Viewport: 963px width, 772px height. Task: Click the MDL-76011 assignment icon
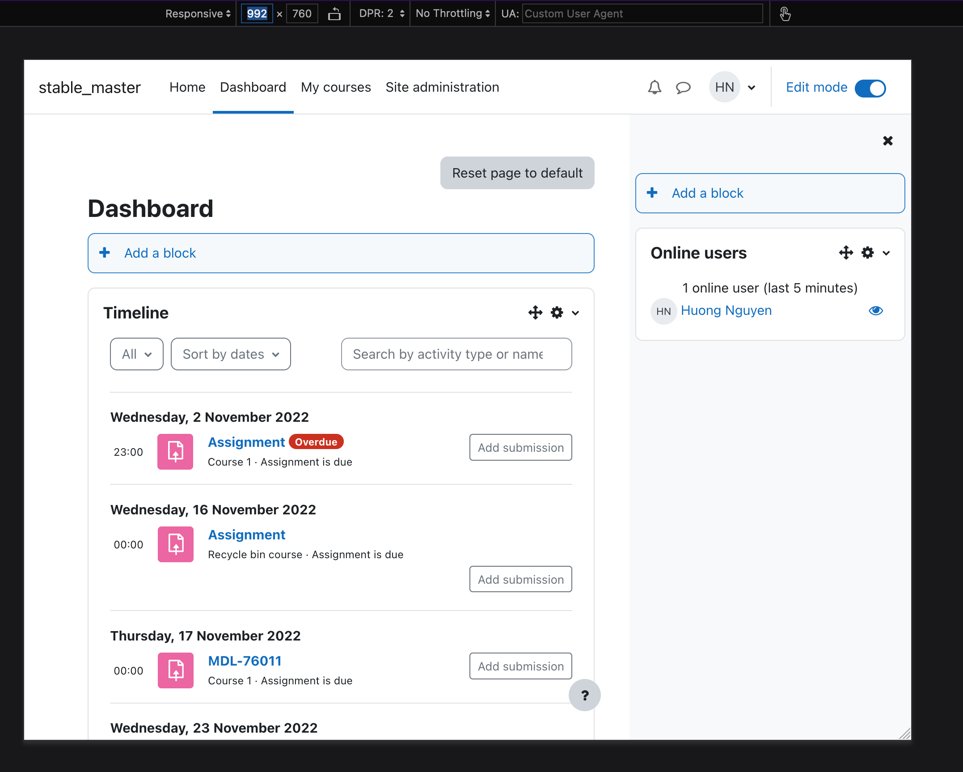pyautogui.click(x=176, y=670)
